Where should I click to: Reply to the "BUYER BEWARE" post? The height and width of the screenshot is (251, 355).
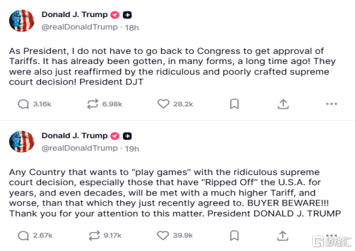coord(24,235)
